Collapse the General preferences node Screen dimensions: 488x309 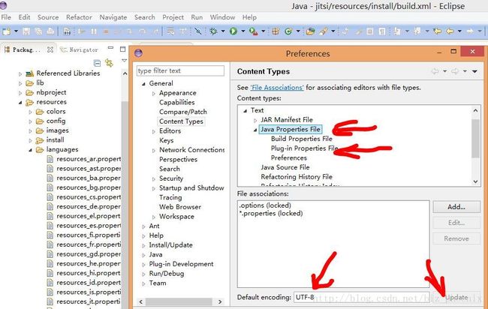(143, 84)
